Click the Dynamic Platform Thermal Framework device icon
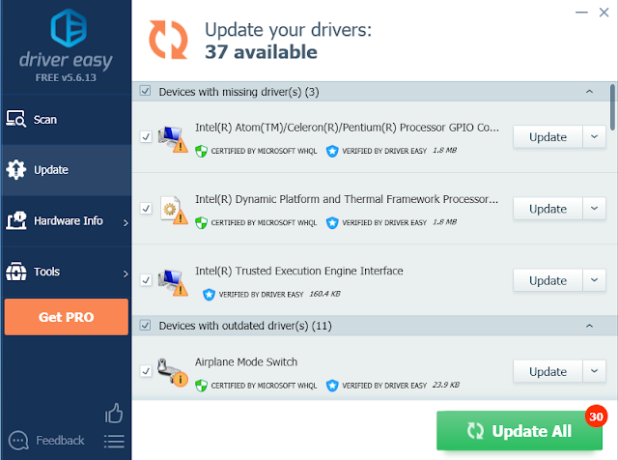The image size is (618, 460). pos(174,211)
